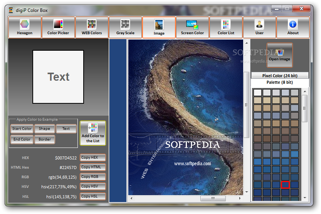Click the HEX value $007D4522

[66, 158]
